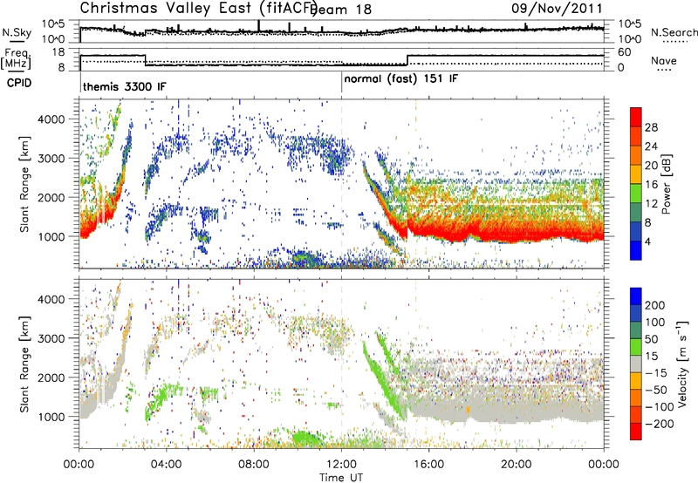Image resolution: width=698 pixels, height=483 pixels.
Task: Select the 'N.Sky' legend label
Action: point(17,32)
